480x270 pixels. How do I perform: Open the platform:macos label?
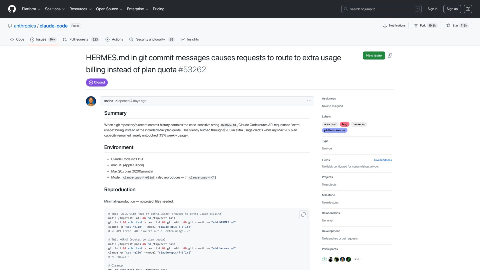(334, 130)
